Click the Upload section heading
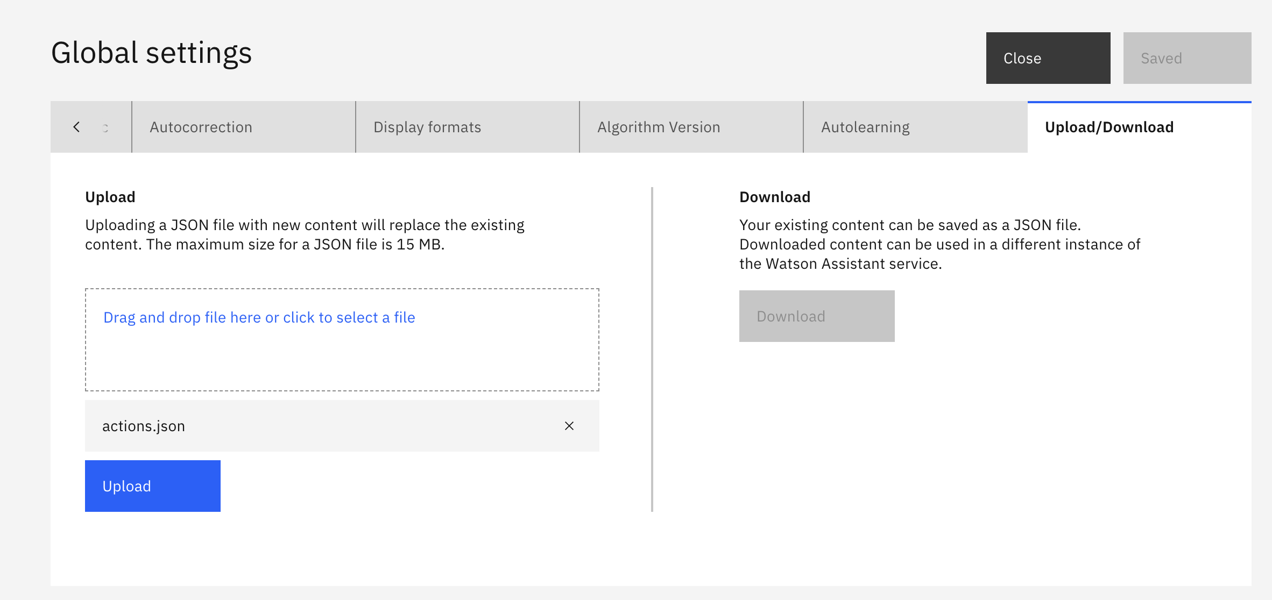This screenshot has height=600, width=1272. pyautogui.click(x=110, y=197)
